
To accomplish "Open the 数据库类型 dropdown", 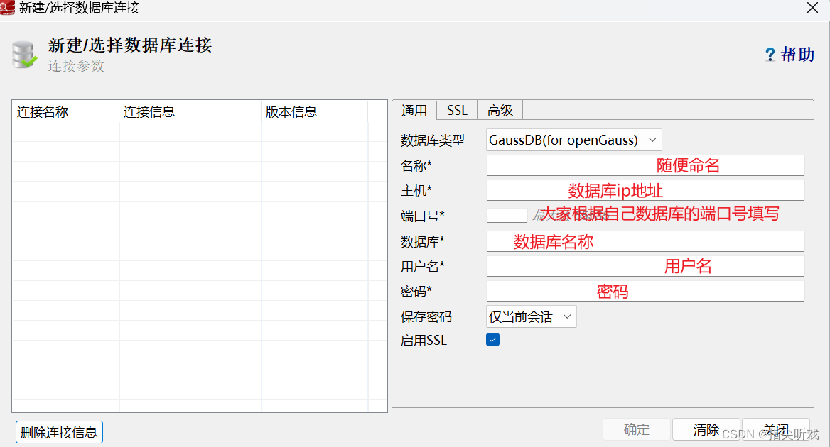I will (573, 140).
